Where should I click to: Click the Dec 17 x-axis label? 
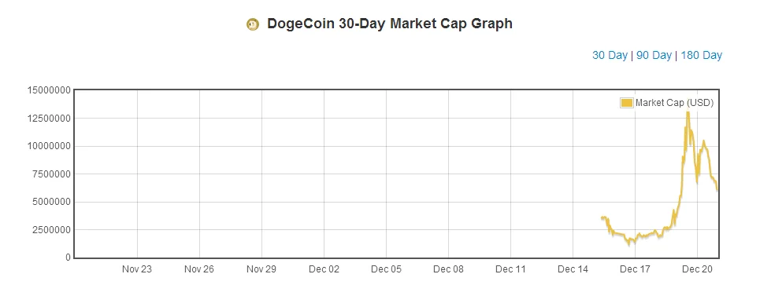[635, 269]
